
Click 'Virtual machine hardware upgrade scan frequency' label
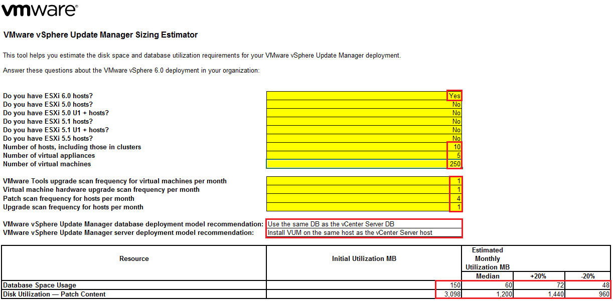(101, 189)
